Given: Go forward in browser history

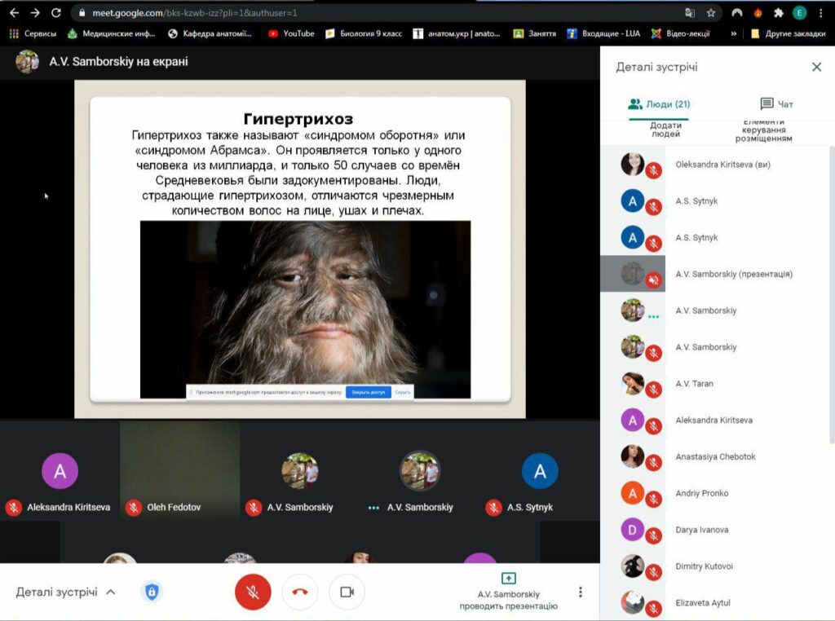Looking at the screenshot, I should coord(35,13).
